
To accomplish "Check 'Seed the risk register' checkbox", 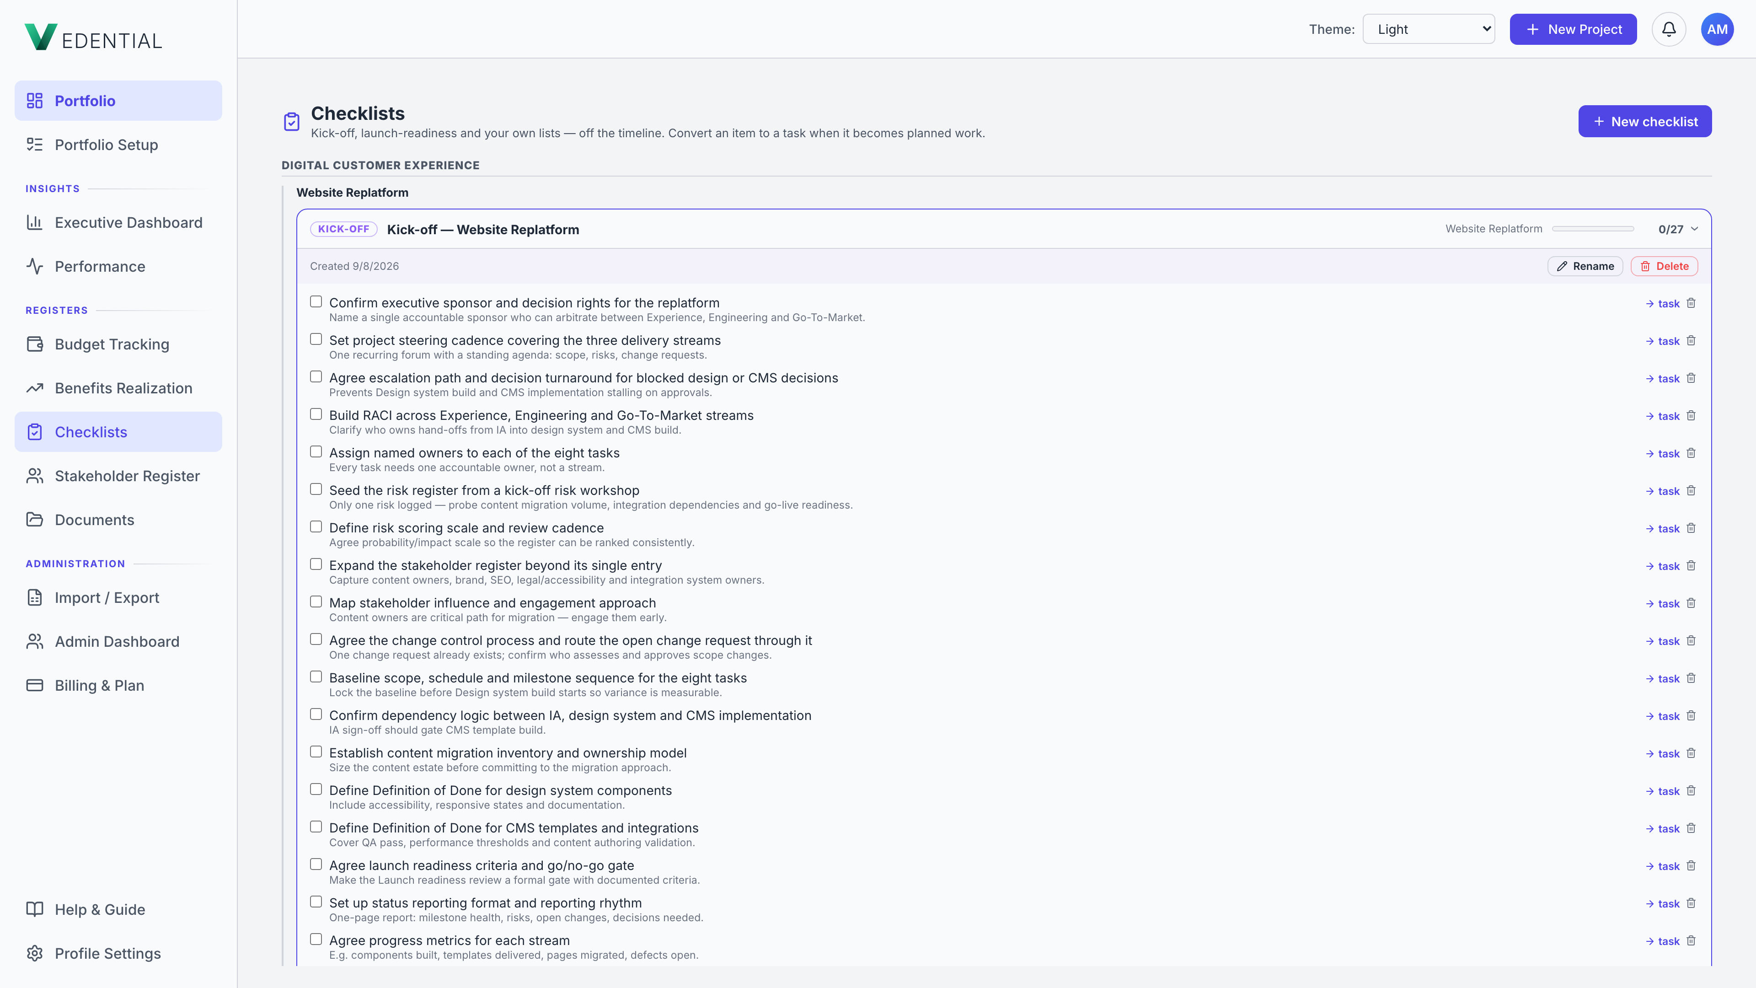I will pos(316,489).
